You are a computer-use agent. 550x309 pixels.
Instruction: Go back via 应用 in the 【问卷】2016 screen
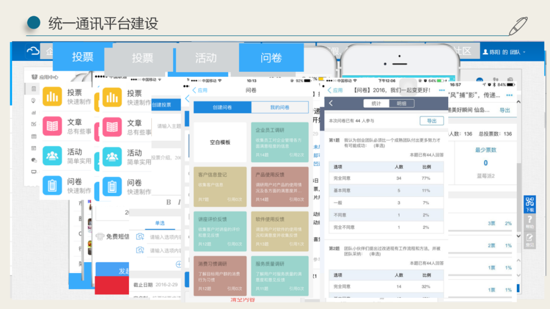pyautogui.click(x=335, y=90)
